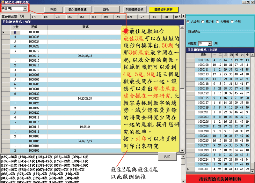Click the tab strip scroll-right arrow
The image size is (255, 183).
coord(184,16)
